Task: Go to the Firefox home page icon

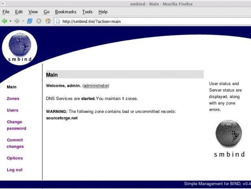Action: click(x=48, y=21)
